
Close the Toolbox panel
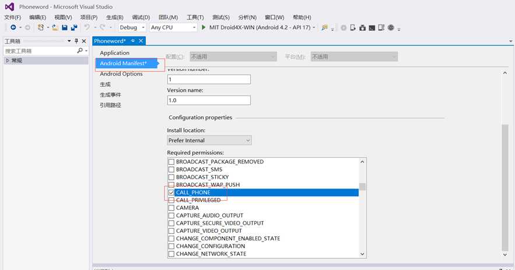[84, 41]
